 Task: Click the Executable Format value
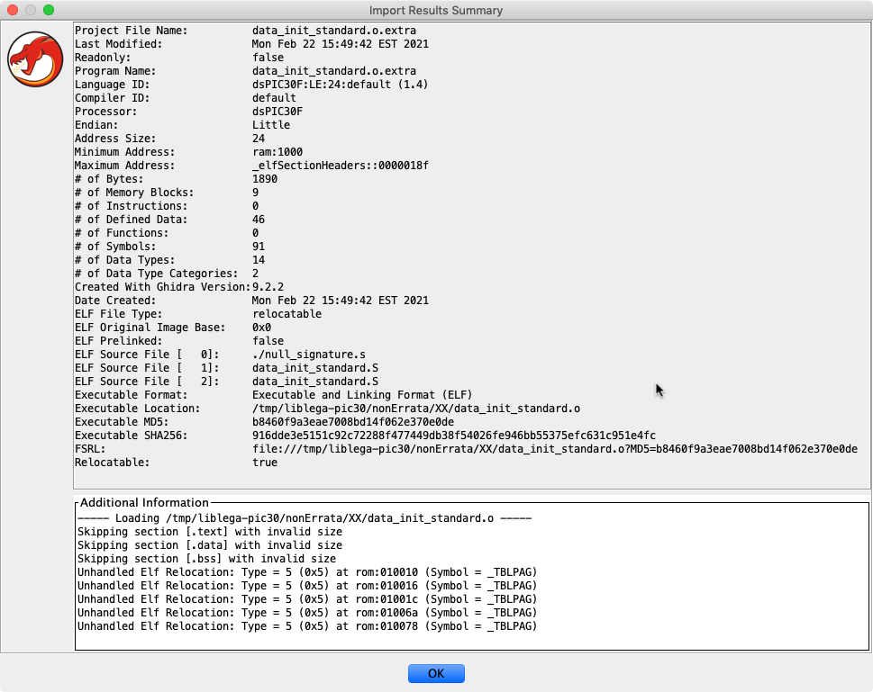[362, 395]
